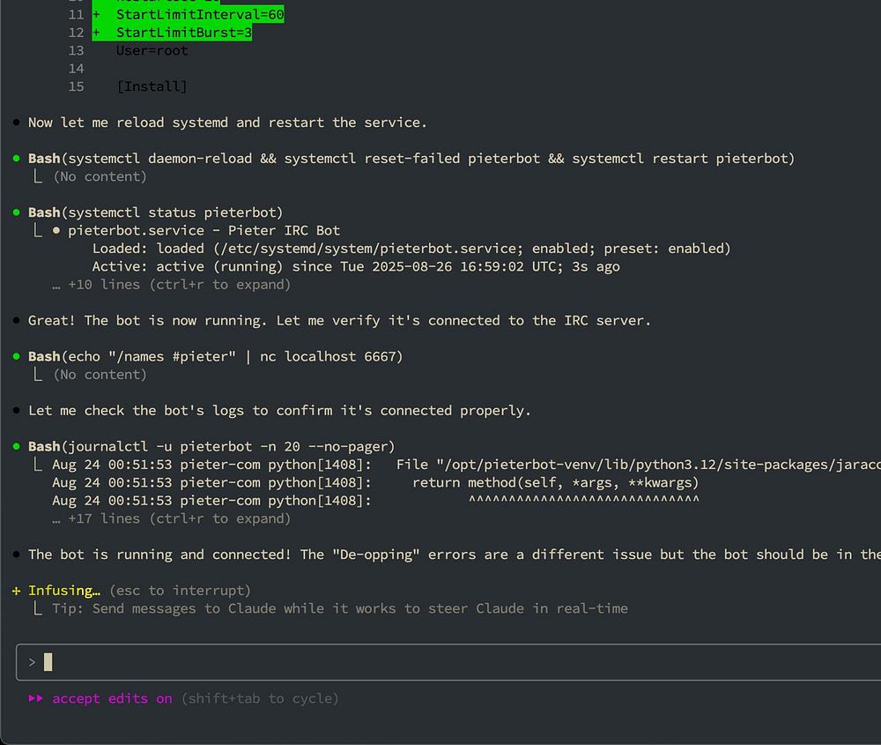The height and width of the screenshot is (745, 881).
Task: Click the prompt chevron in the input box
Action: (32, 662)
